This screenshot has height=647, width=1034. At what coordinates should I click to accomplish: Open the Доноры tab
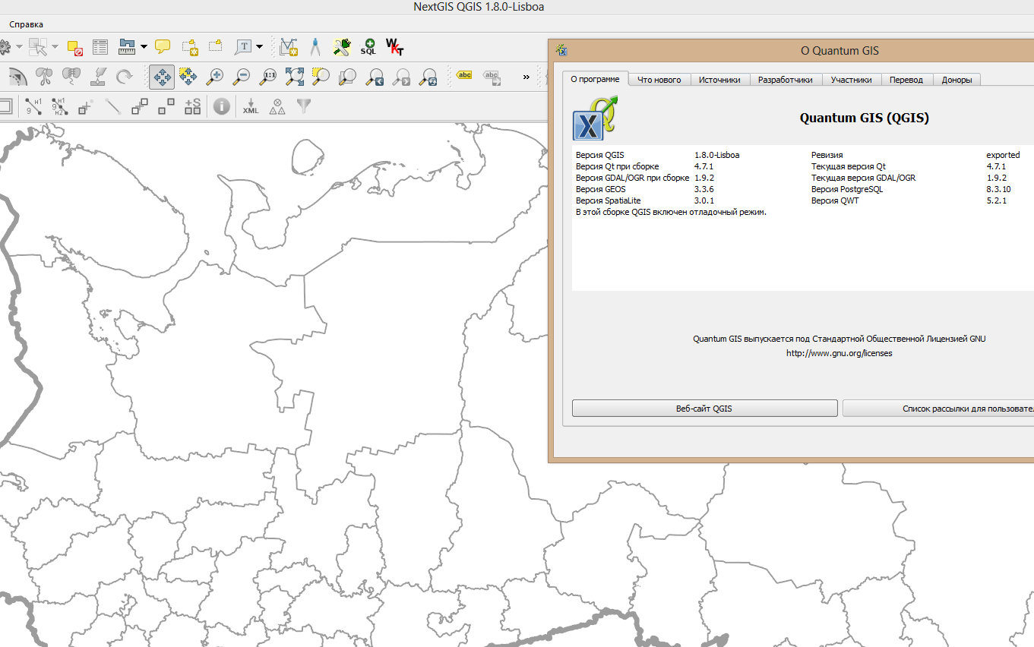point(957,80)
